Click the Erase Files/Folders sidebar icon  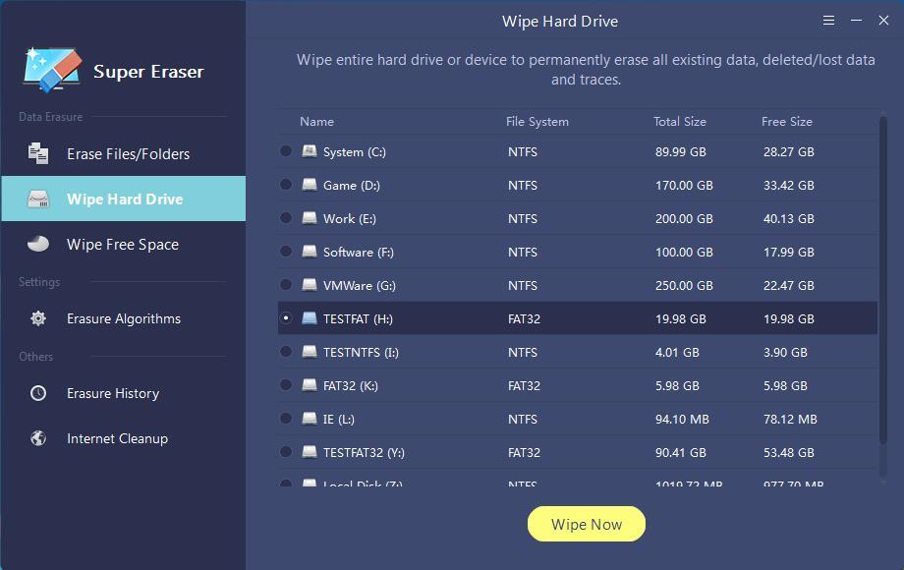[x=38, y=153]
